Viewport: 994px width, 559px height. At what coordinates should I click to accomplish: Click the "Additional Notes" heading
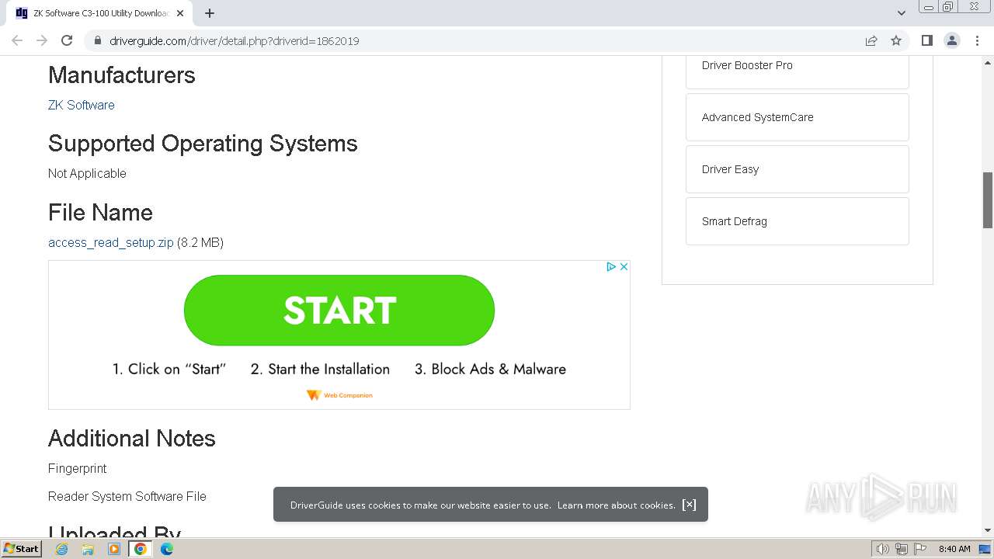[132, 439]
